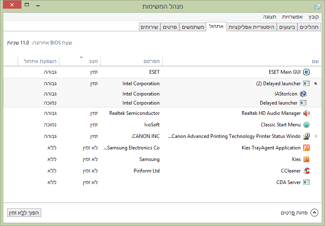
Task: Switch to the תהליכים (Processes) tab
Action: [309, 27]
